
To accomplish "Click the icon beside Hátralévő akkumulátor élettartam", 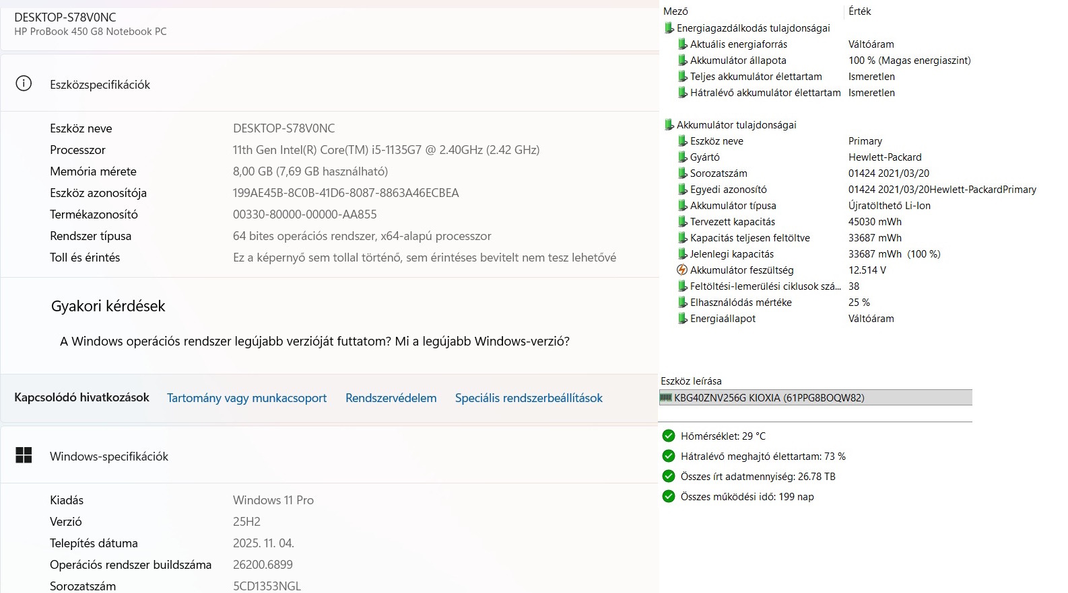I will coord(682,93).
